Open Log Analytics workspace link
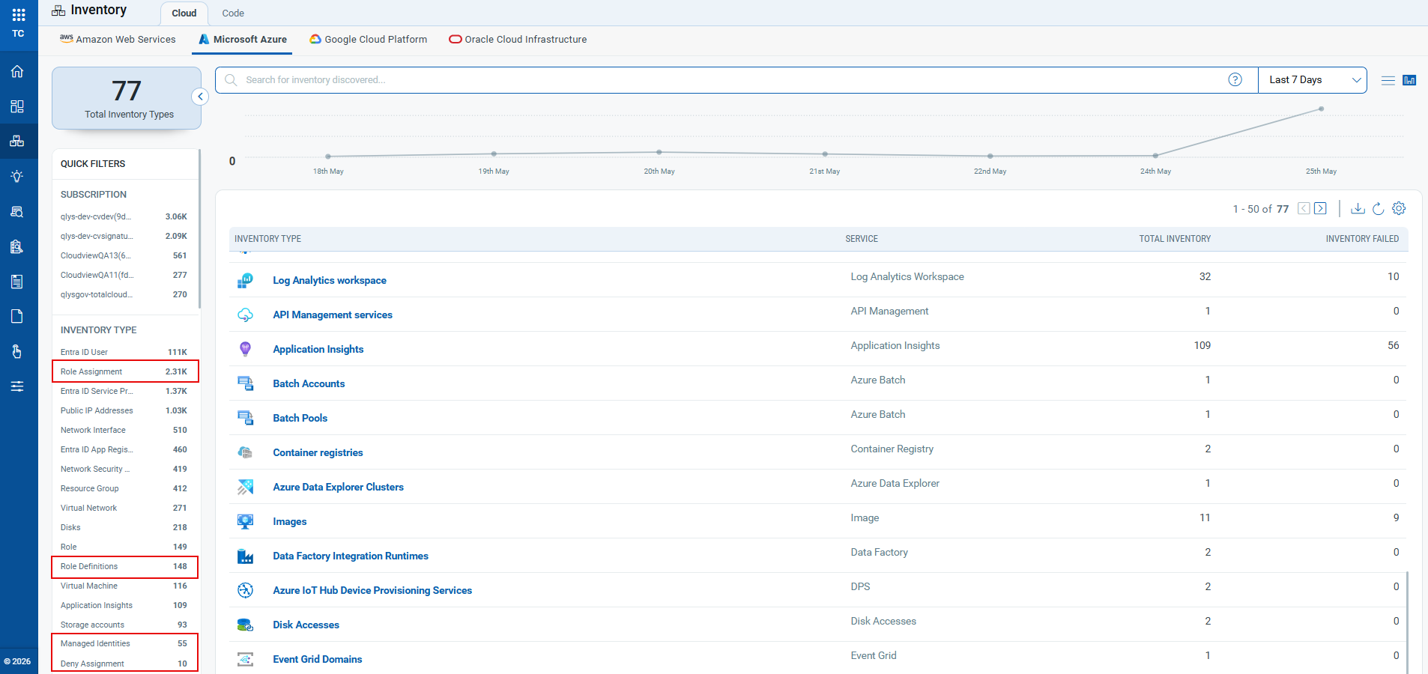 330,280
